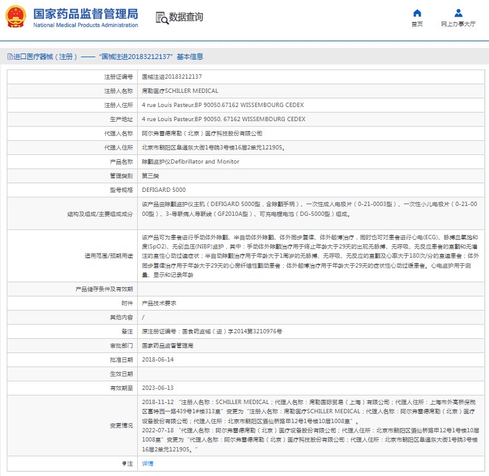
Task: Click the 进口医疗器械 basic info heading
Action: 105,57
